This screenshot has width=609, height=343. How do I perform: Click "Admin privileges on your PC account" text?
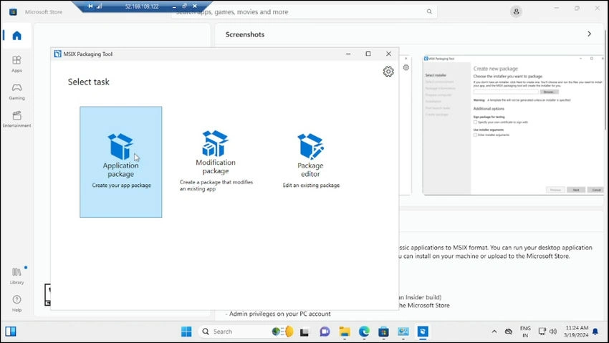pos(279,314)
